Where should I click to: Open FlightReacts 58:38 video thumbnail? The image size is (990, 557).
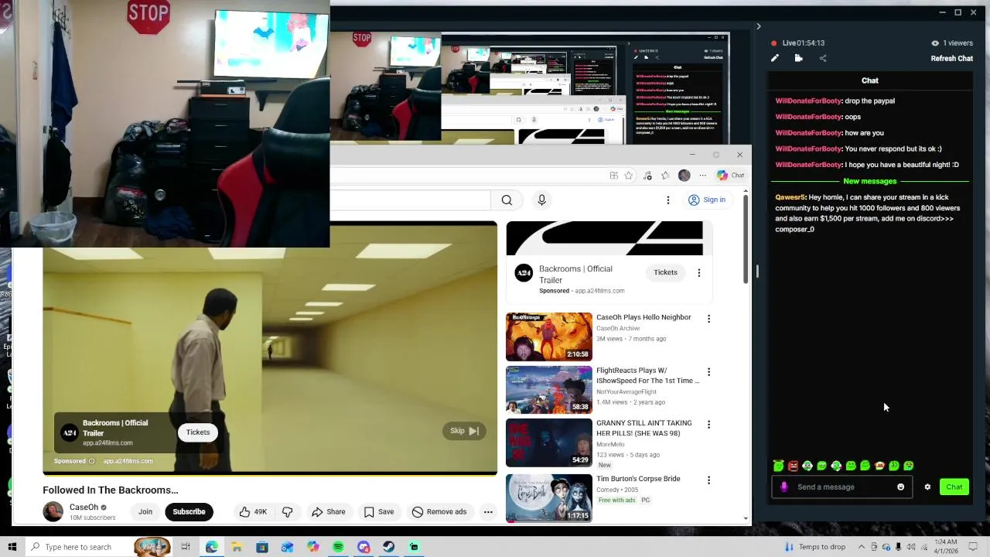pos(549,389)
